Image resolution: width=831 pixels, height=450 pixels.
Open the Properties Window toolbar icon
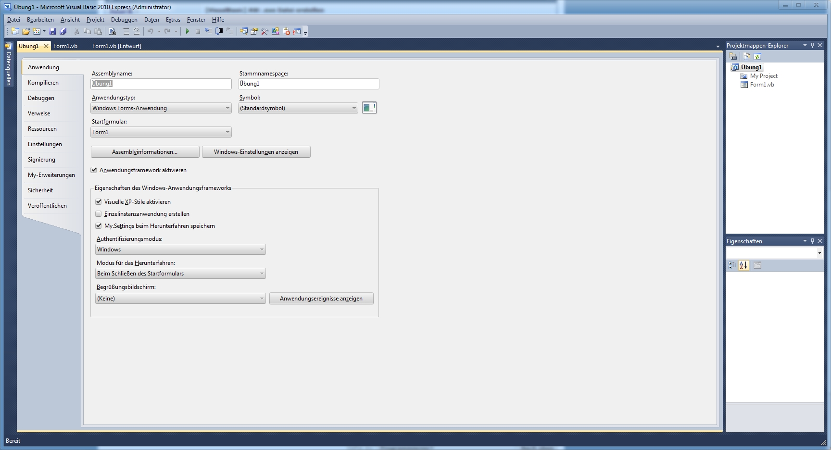(254, 31)
